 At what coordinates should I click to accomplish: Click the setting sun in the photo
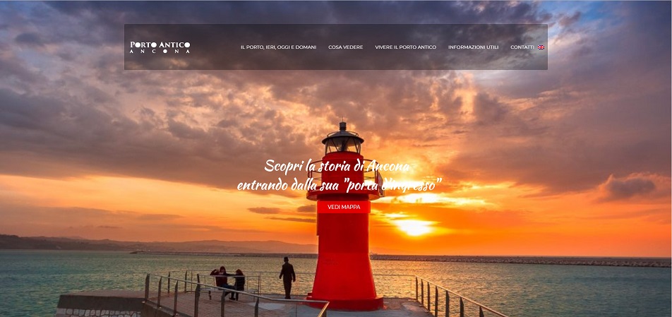pyautogui.click(x=414, y=227)
